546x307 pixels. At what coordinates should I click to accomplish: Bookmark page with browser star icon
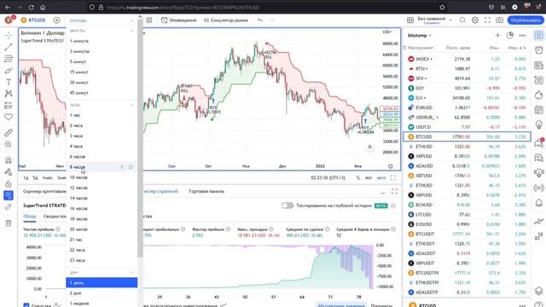(x=442, y=7)
